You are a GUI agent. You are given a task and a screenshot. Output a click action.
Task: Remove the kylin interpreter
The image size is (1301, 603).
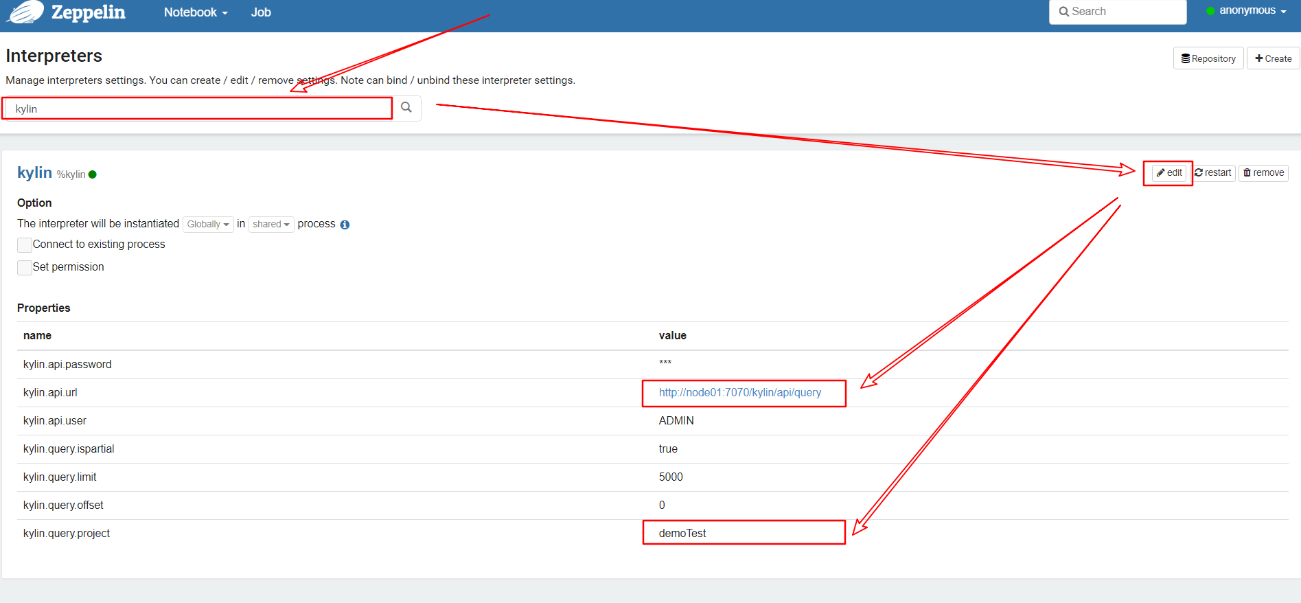(x=1263, y=173)
